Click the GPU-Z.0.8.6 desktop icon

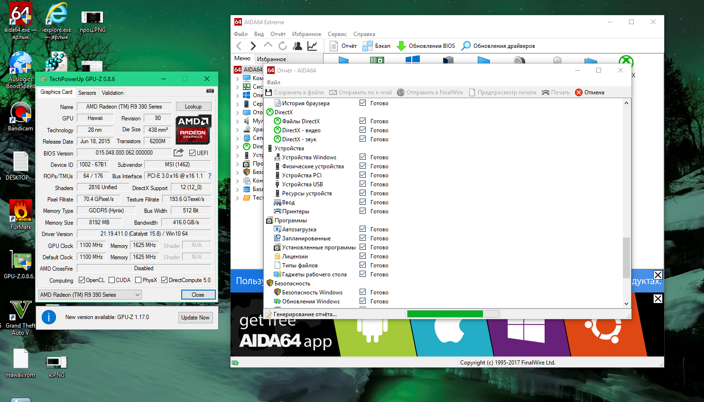[x=20, y=264]
